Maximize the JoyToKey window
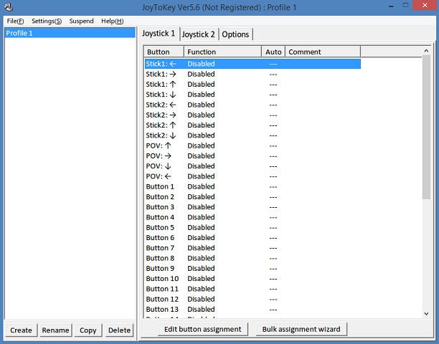Viewport: 439px width, 344px height. click(405, 6)
